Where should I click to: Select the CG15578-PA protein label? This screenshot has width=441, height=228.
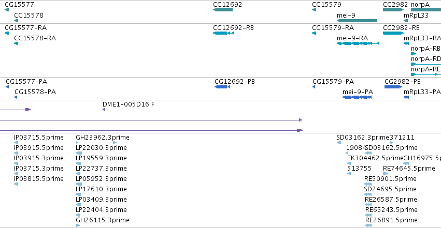35,92
